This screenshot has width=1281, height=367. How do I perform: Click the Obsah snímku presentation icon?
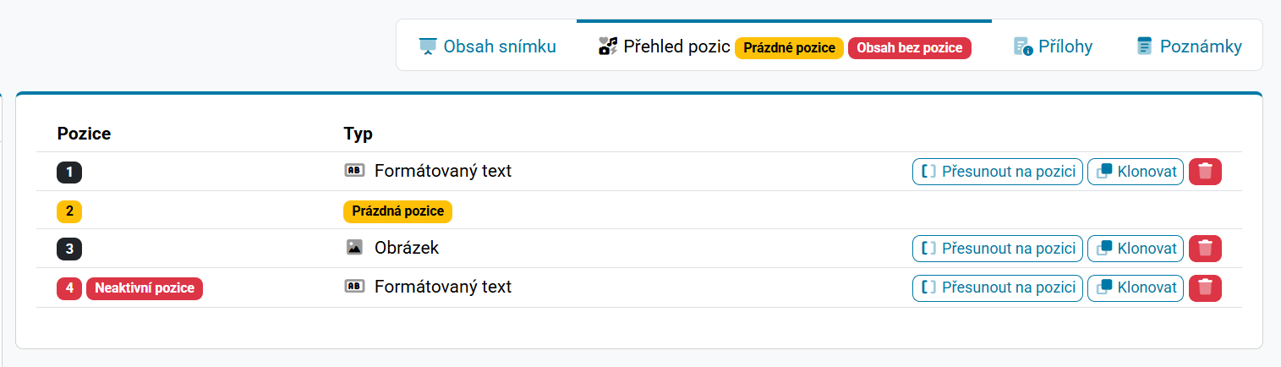point(428,47)
